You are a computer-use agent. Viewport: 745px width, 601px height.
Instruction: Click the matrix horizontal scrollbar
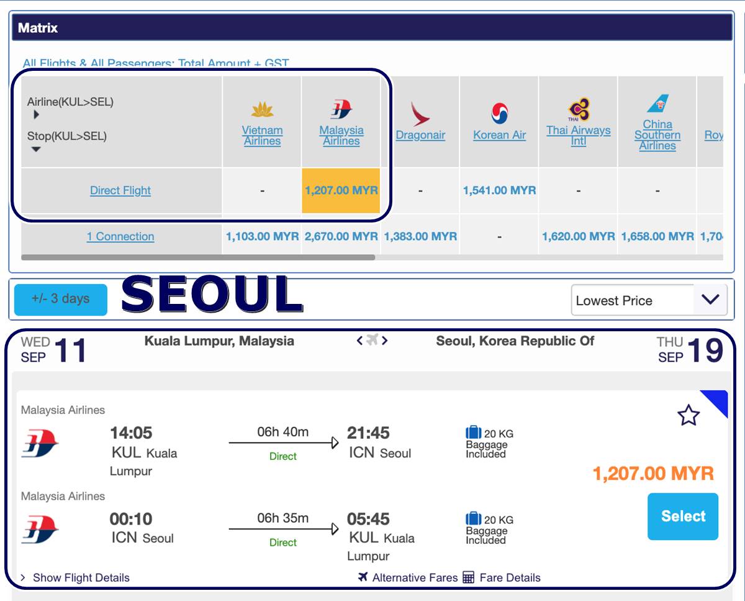point(198,257)
